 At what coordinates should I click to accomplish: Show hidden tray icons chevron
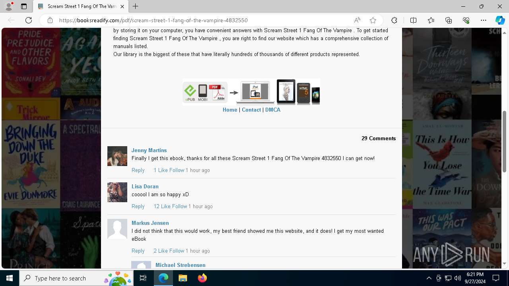pyautogui.click(x=429, y=278)
